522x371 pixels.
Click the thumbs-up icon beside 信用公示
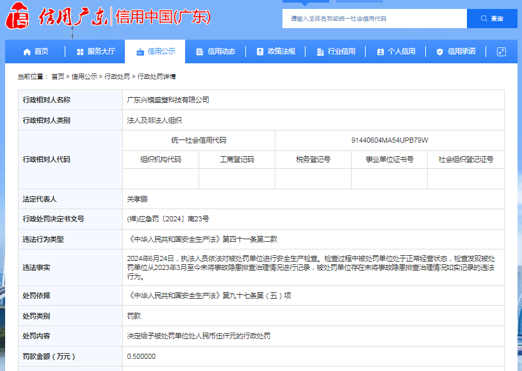pyautogui.click(x=140, y=52)
